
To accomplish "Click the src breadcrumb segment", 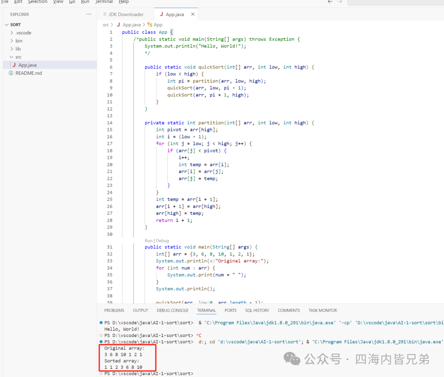I will coord(106,25).
